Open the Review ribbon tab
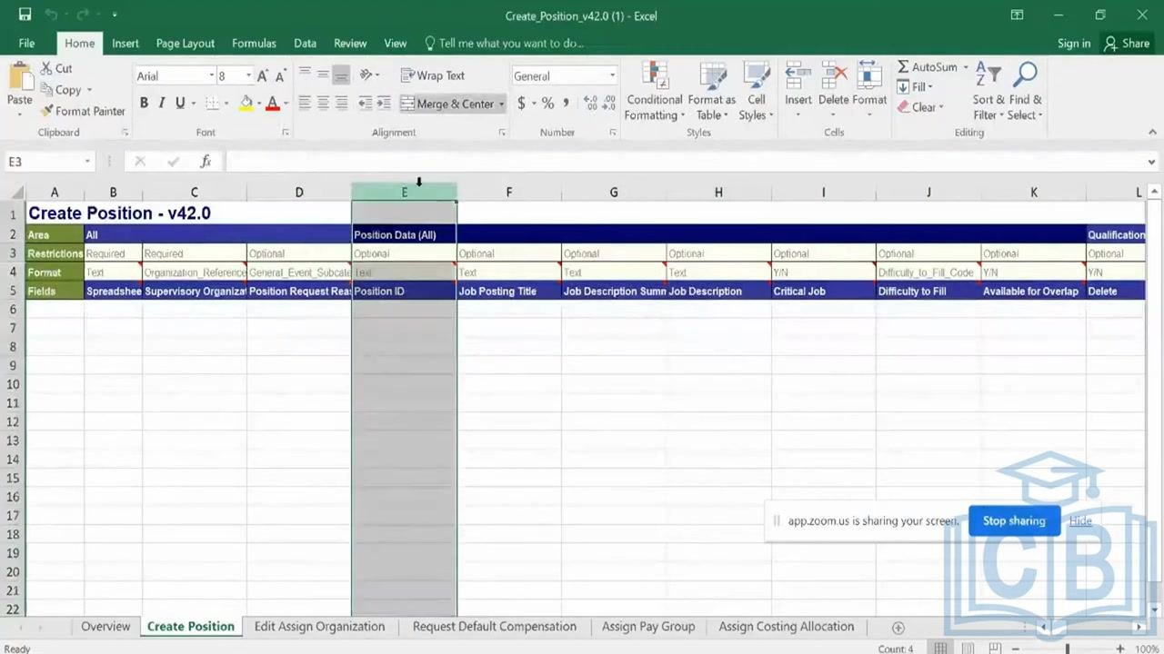Image resolution: width=1164 pixels, height=654 pixels. pyautogui.click(x=350, y=43)
